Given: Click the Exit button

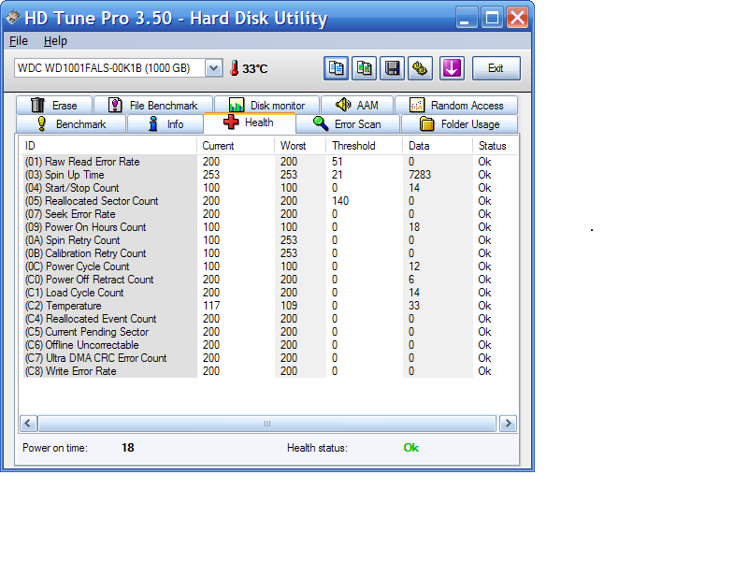Looking at the screenshot, I should click(496, 68).
